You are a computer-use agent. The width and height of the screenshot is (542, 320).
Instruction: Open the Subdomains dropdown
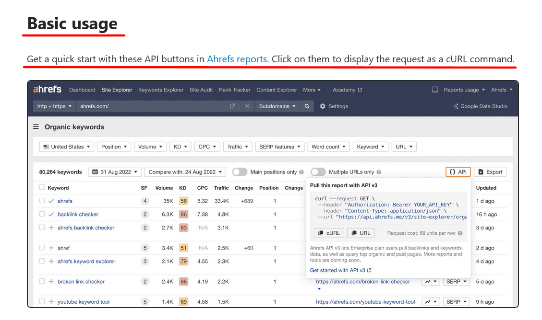coord(277,106)
